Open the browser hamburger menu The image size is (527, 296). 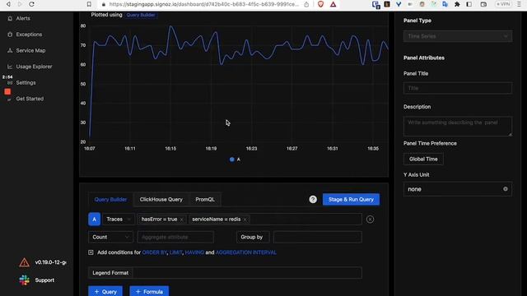click(519, 4)
